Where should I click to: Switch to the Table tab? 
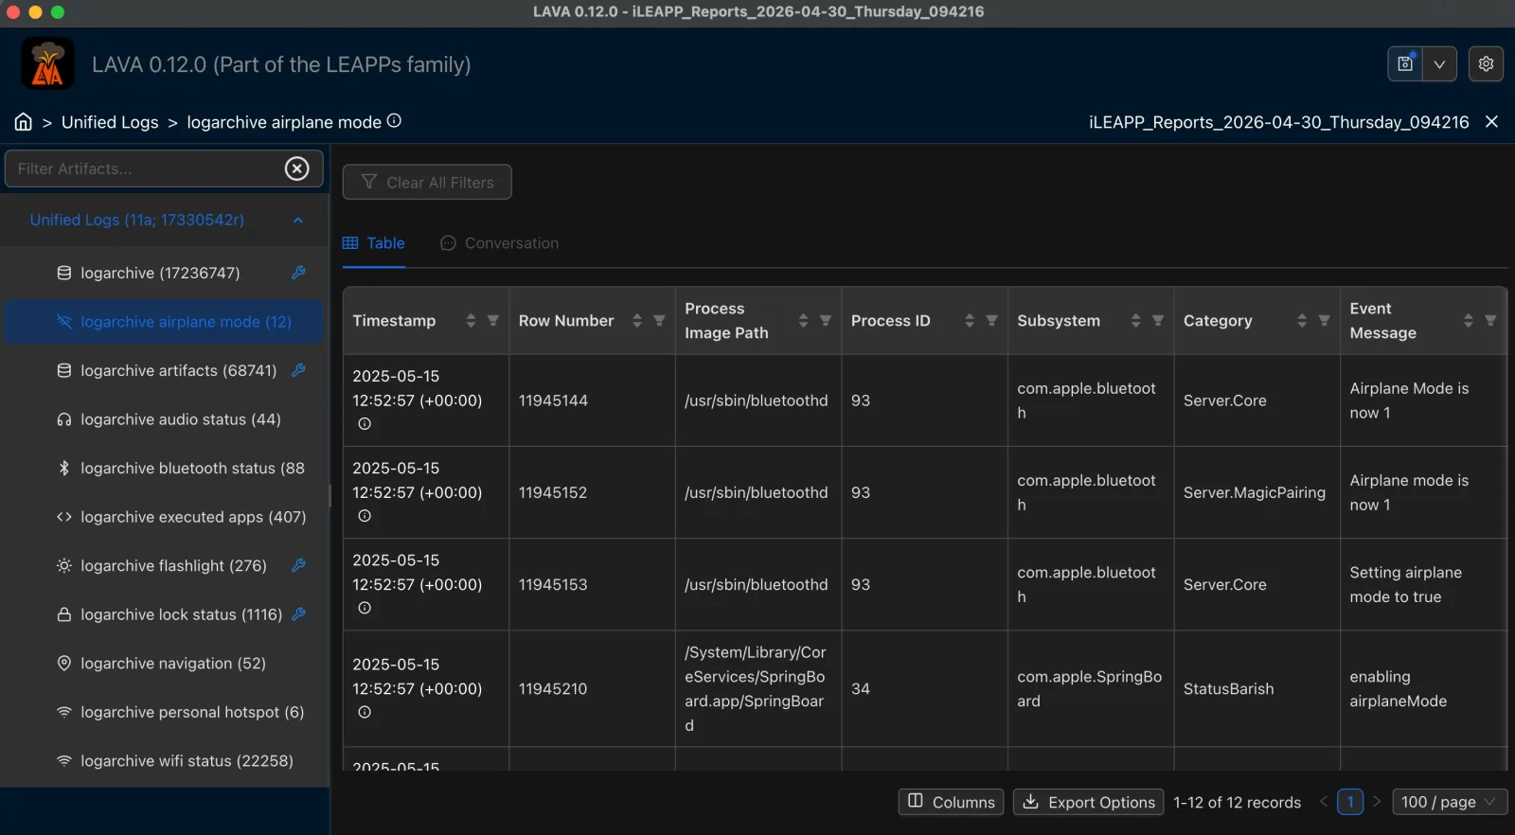pos(374,243)
